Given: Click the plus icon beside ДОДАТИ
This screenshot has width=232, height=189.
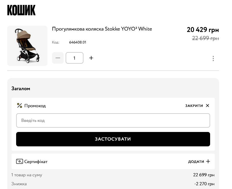Looking at the screenshot, I should 208,161.
